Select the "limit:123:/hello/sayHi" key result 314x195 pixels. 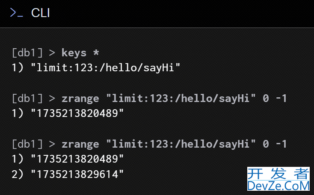(x=106, y=67)
